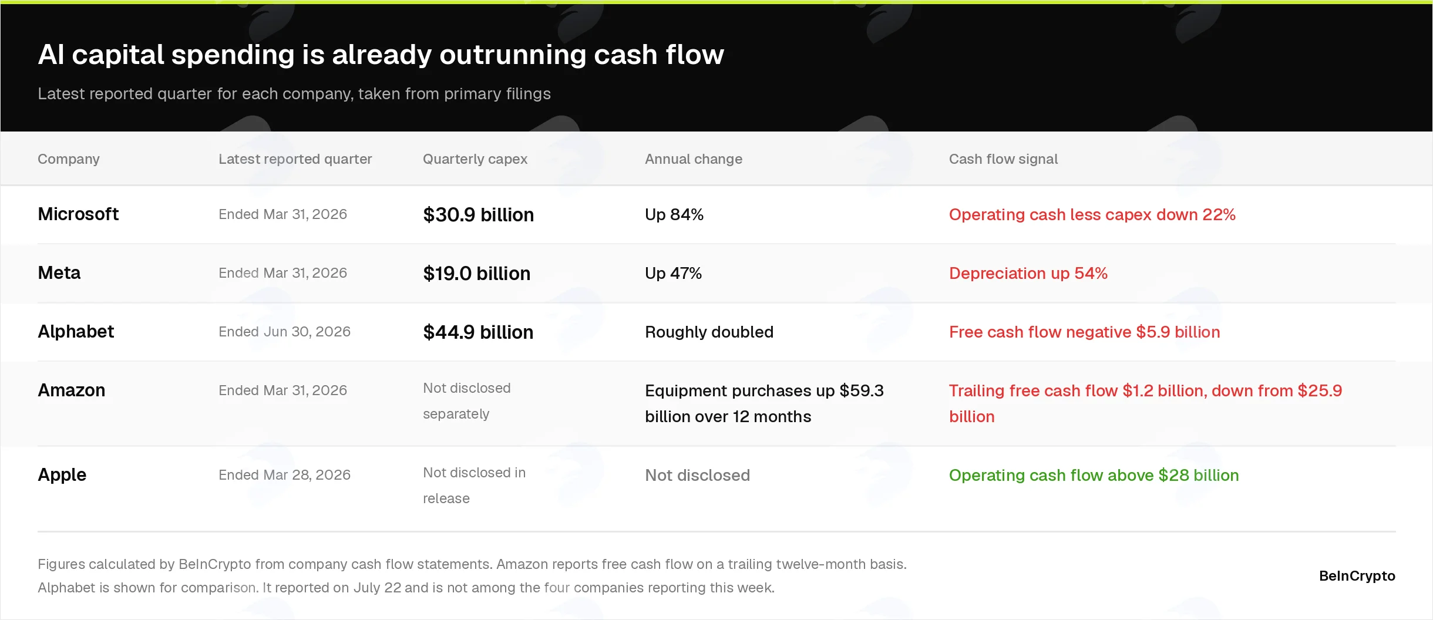Select Meta's "$19.0 billion" capex figure
This screenshot has width=1433, height=620.
(x=476, y=274)
